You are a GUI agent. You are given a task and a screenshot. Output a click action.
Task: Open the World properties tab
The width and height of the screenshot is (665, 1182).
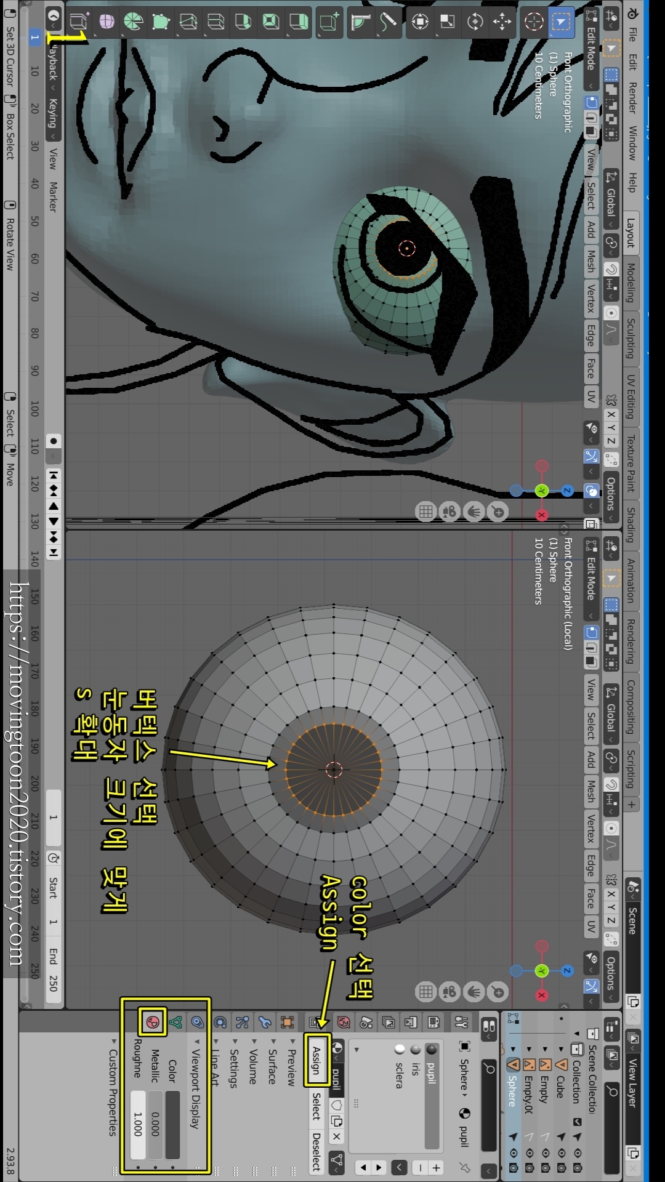click(x=344, y=1023)
